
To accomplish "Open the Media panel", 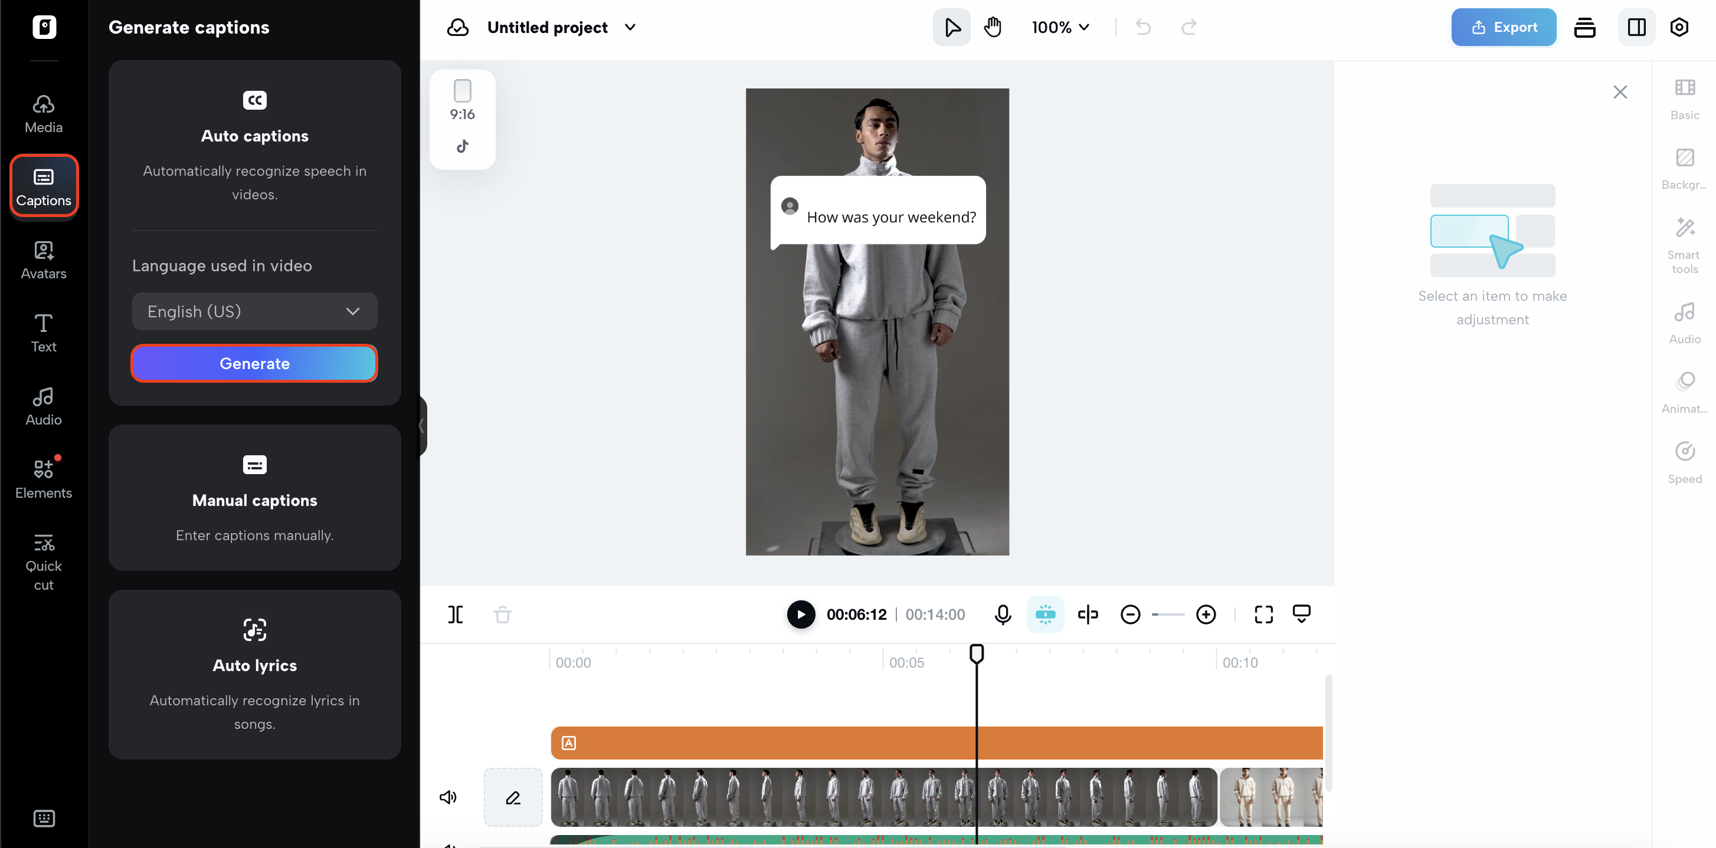I will tap(42, 112).
